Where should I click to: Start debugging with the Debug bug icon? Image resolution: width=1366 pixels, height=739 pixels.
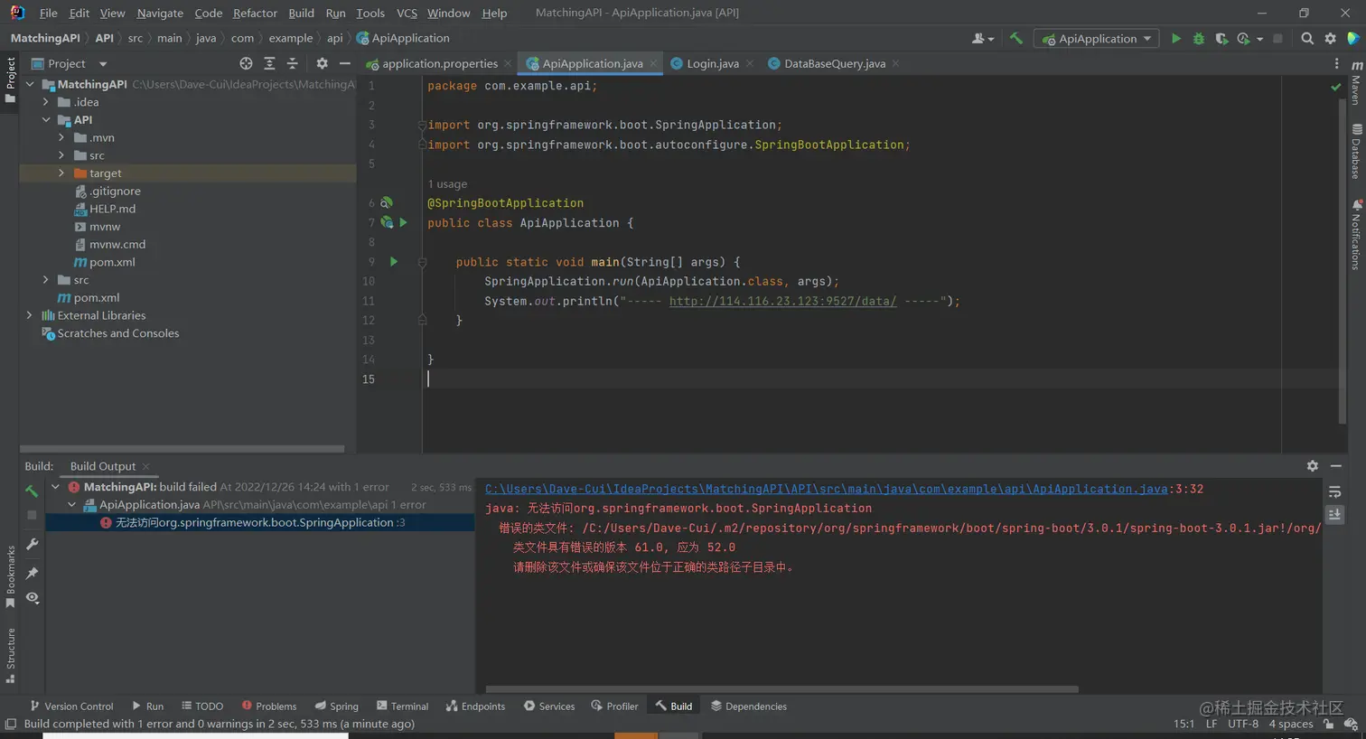[x=1198, y=38]
